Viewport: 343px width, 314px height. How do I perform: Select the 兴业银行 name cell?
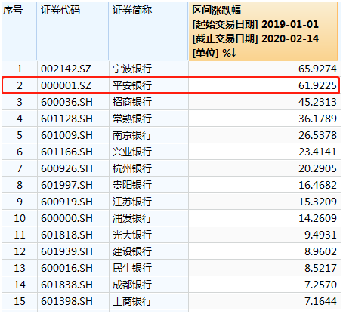(149, 152)
